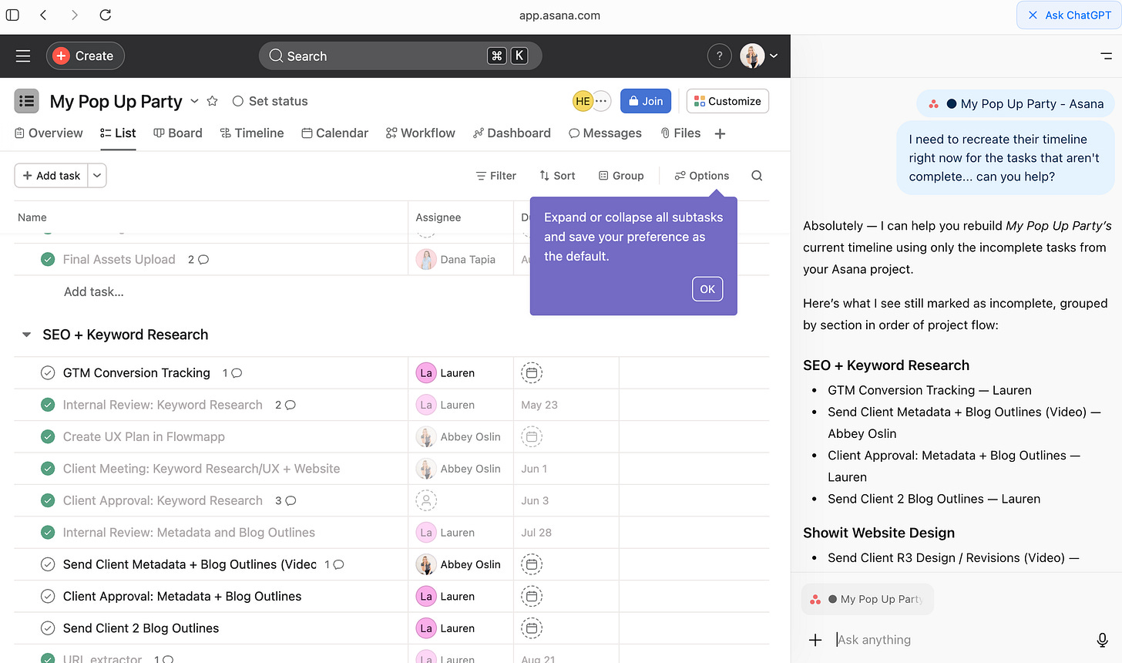Open search icon in list toolbar
The image size is (1122, 663).
coord(757,176)
